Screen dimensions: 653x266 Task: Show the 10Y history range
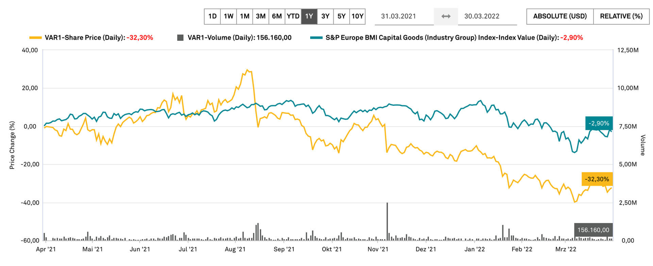357,16
